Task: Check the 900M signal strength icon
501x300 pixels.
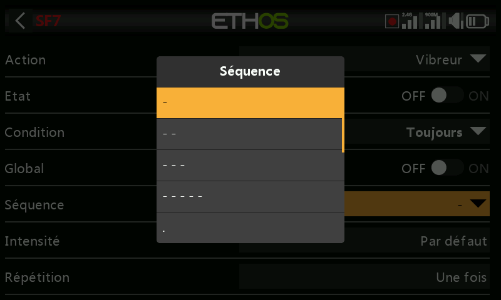Action: coord(433,21)
